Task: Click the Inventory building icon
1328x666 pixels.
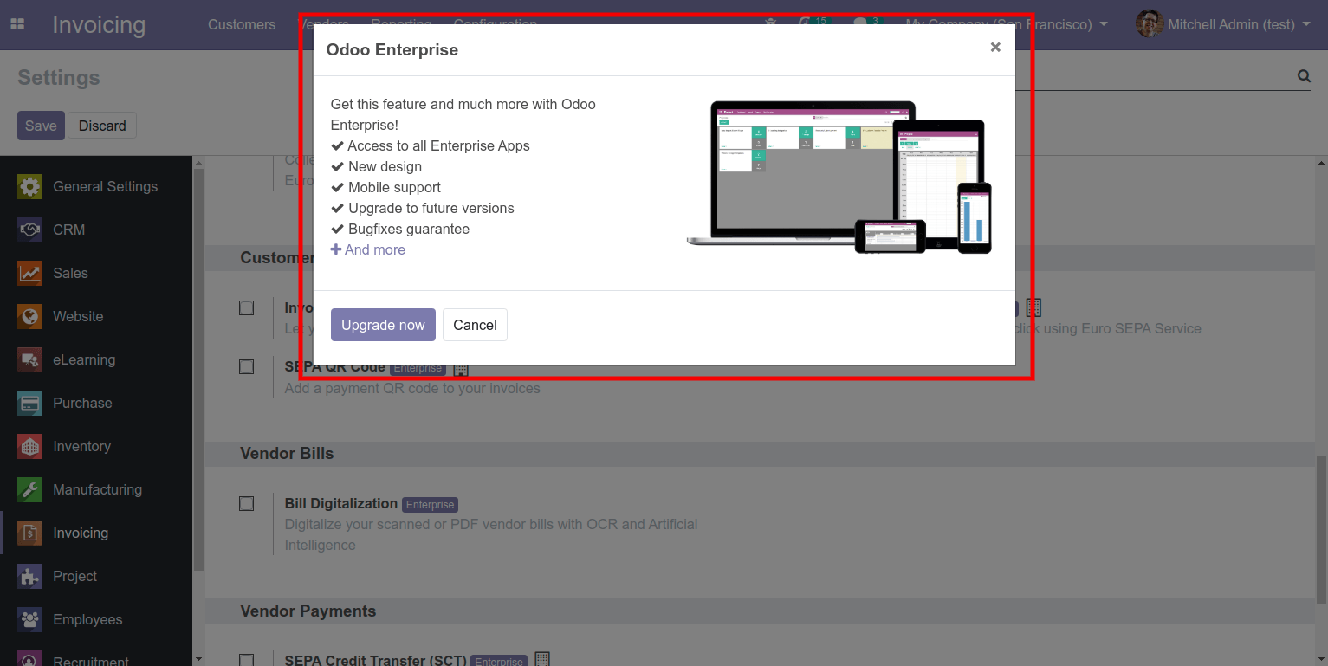Action: 30,446
